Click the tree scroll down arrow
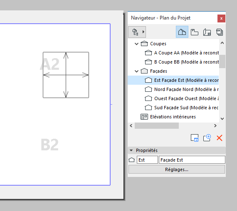The height and width of the screenshot is (211, 237). [x=222, y=119]
